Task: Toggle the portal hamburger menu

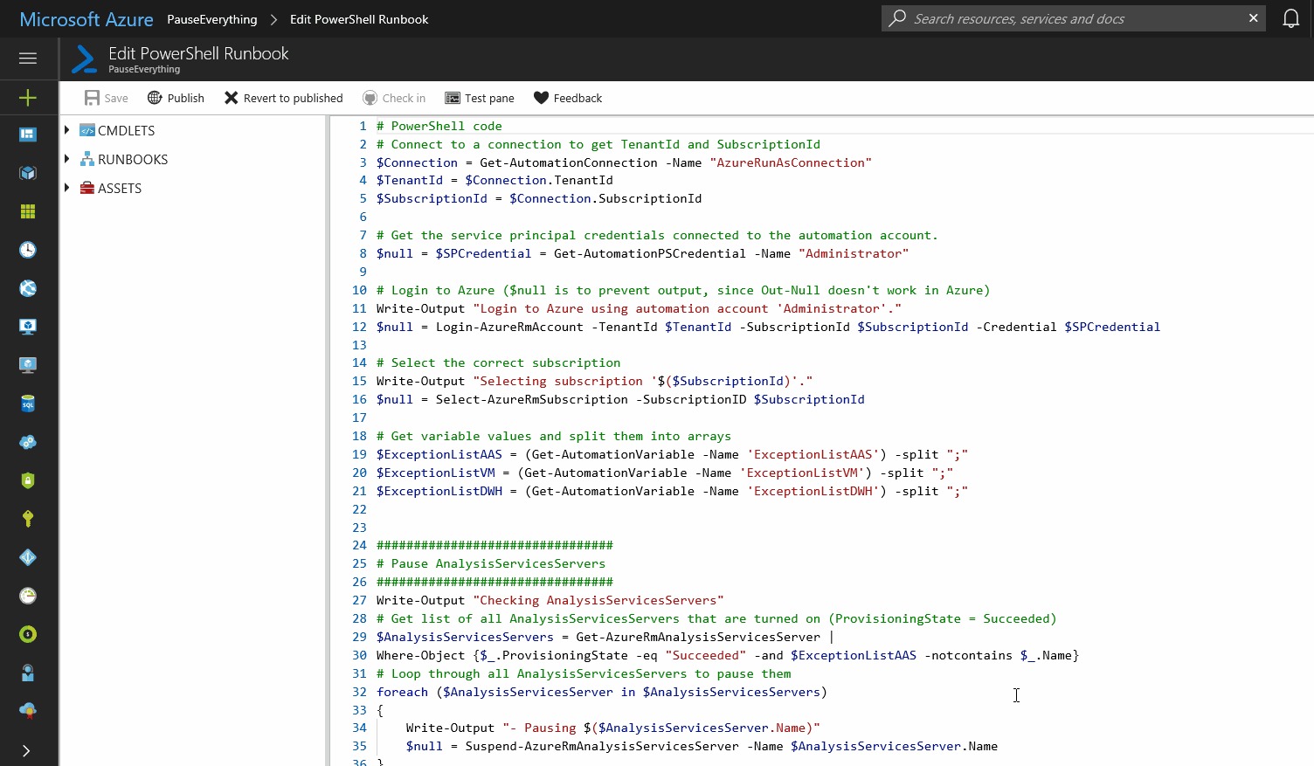Action: click(x=27, y=58)
